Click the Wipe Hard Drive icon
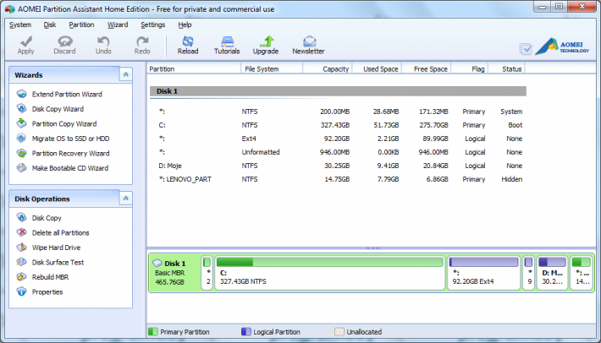Viewport: 601px width, 343px height. (22, 248)
